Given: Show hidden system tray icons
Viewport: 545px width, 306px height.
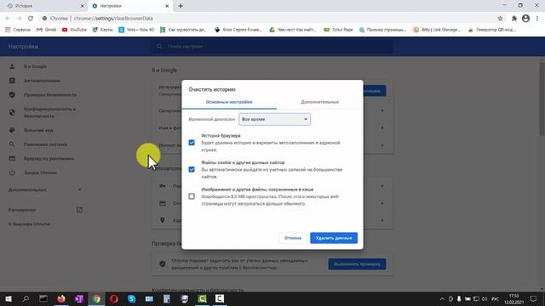Looking at the screenshot, I should tap(442, 299).
